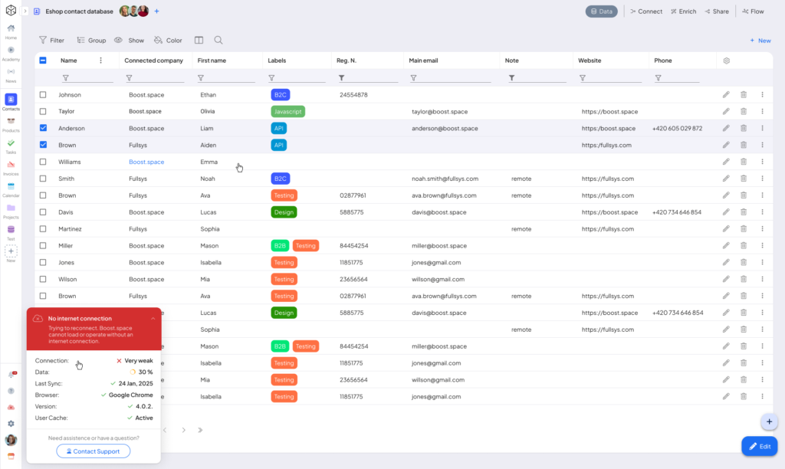
Task: Collapse the No internet connection panel
Action: pyautogui.click(x=153, y=318)
